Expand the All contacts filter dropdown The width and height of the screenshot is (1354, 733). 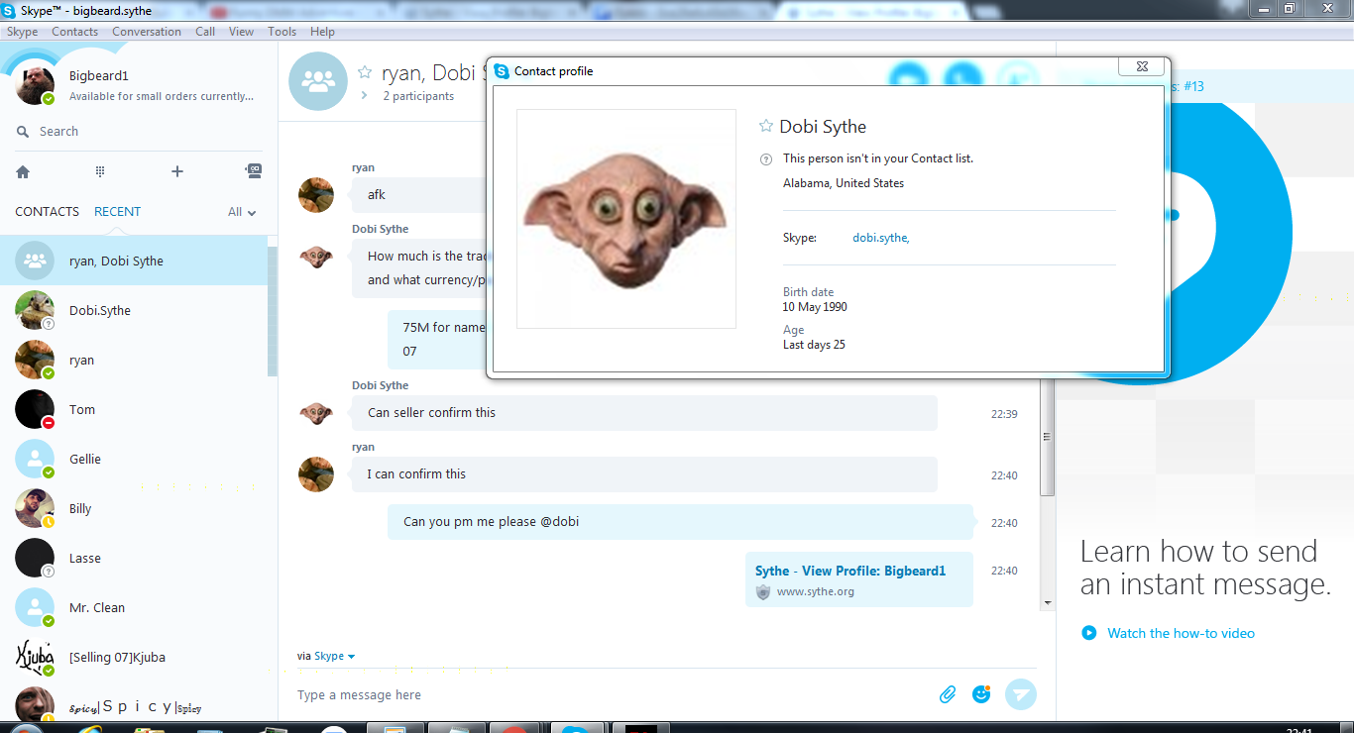[x=242, y=212]
